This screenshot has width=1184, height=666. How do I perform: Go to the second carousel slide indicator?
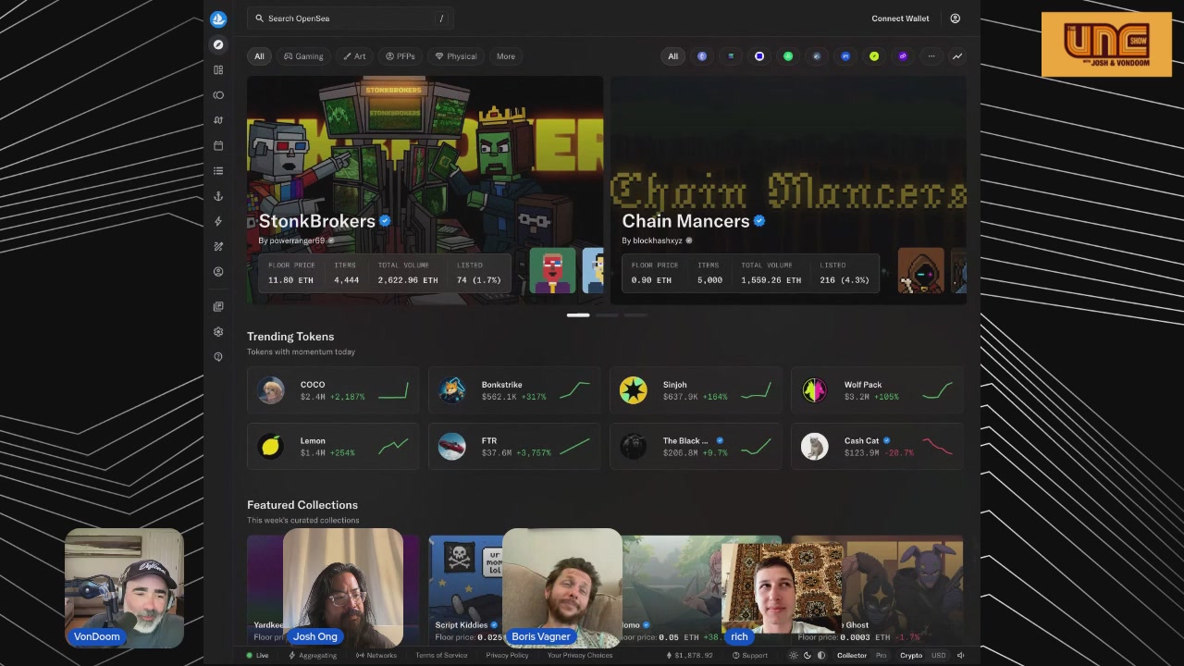(x=607, y=315)
